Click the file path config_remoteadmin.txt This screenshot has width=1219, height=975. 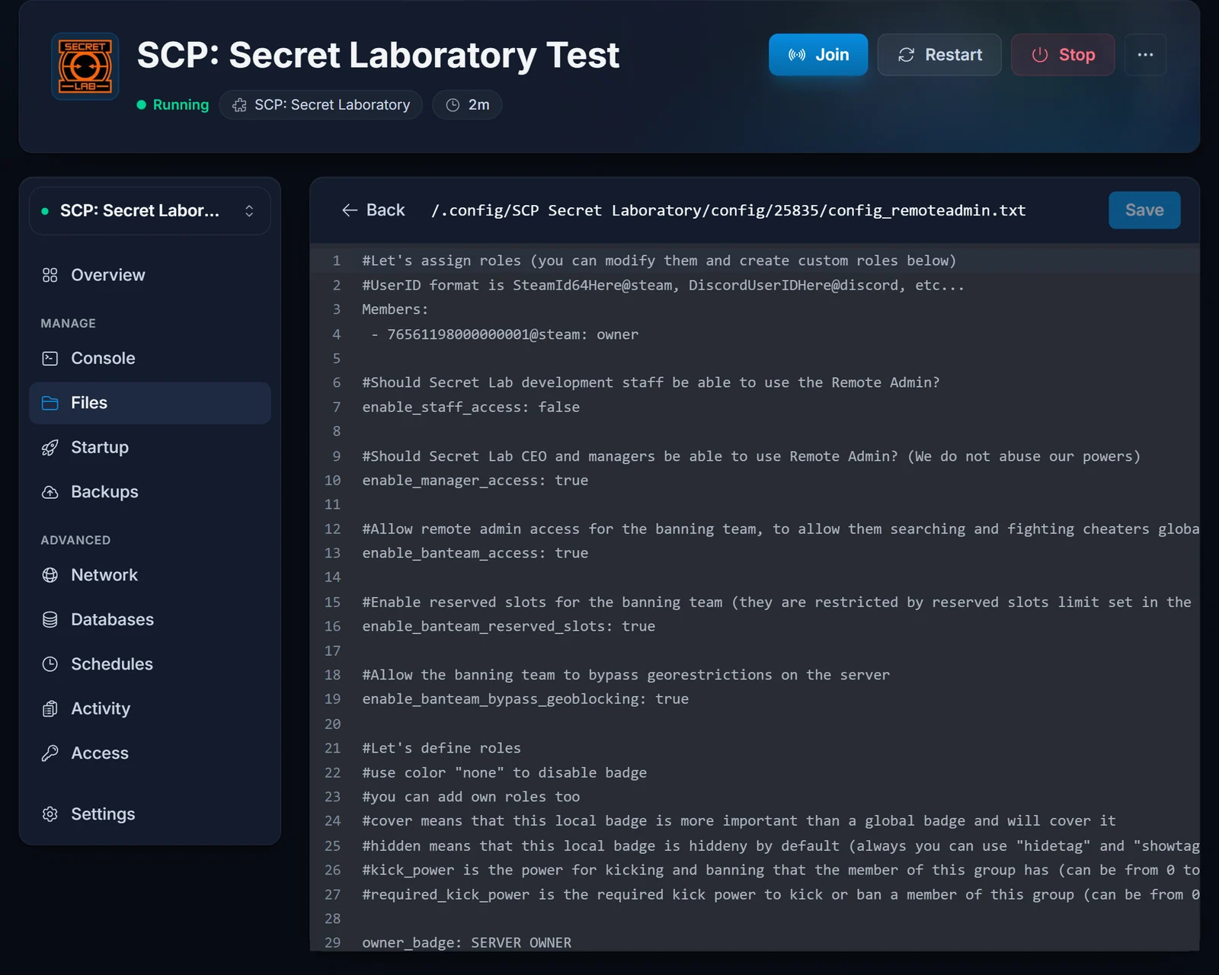coord(728,210)
